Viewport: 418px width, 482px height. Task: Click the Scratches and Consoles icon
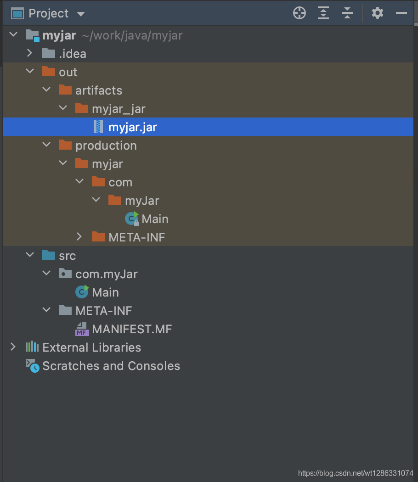(32, 366)
